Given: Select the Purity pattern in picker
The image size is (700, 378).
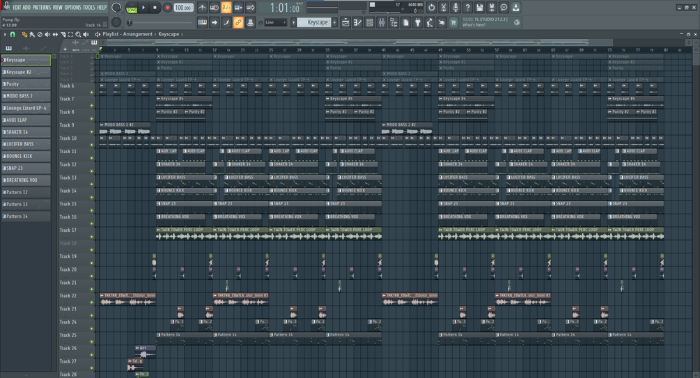Looking at the screenshot, I should 26,84.
